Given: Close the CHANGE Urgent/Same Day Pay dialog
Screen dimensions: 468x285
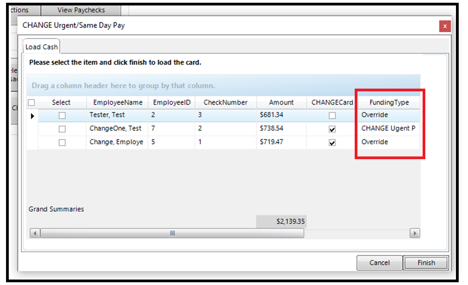Looking at the screenshot, I should click(444, 26).
